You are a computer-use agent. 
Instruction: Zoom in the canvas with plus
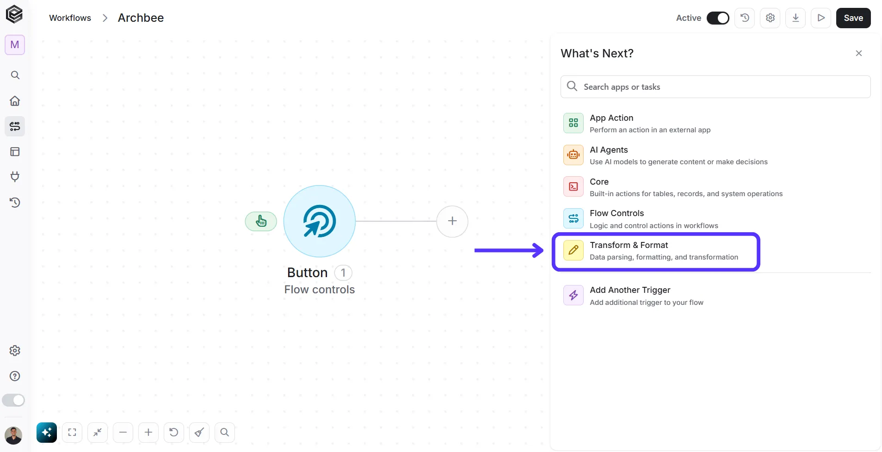click(148, 433)
